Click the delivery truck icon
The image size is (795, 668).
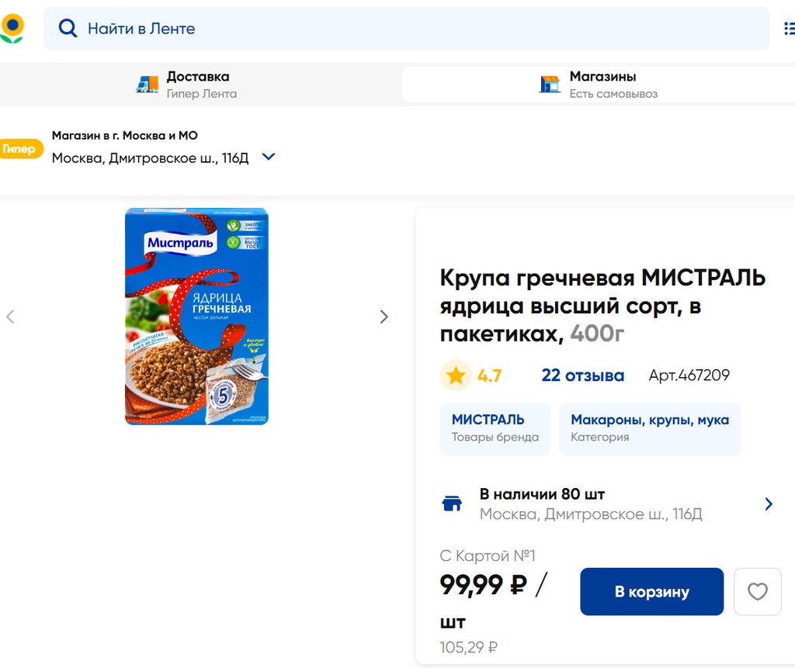pyautogui.click(x=147, y=85)
